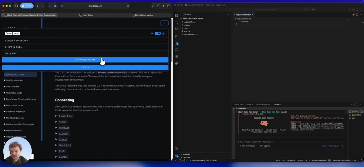Maximize the terminal panel

357,104
